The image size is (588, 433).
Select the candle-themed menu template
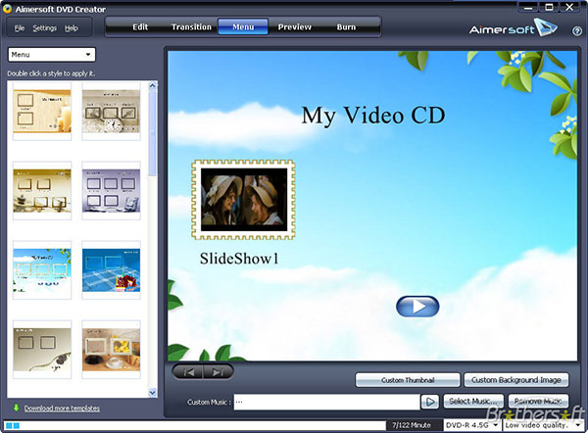[42, 112]
